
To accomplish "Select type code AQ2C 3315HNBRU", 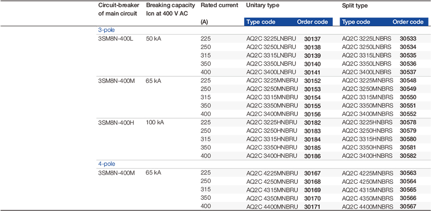I will pyautogui.click(x=271, y=139).
